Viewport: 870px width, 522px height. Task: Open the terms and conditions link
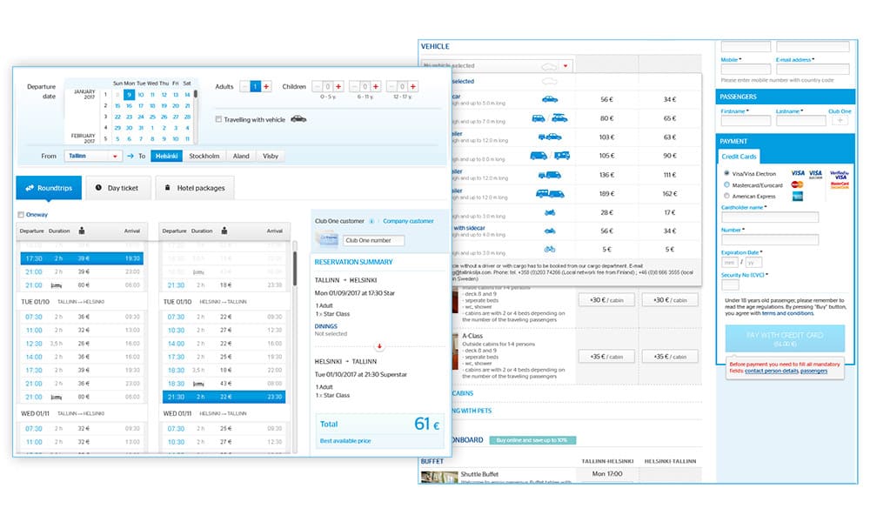pyautogui.click(x=788, y=313)
